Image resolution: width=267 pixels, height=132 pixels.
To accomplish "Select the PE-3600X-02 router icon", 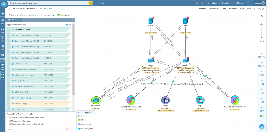I will (96, 100).
